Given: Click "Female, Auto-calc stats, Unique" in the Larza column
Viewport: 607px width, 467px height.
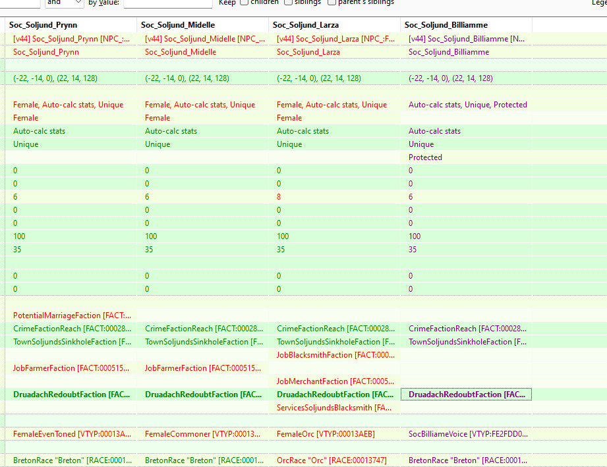Looking at the screenshot, I should 334,105.
